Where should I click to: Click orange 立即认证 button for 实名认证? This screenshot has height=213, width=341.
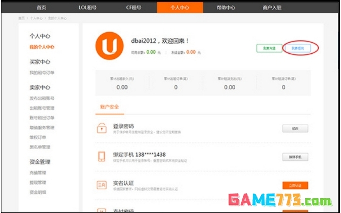coord(295,185)
